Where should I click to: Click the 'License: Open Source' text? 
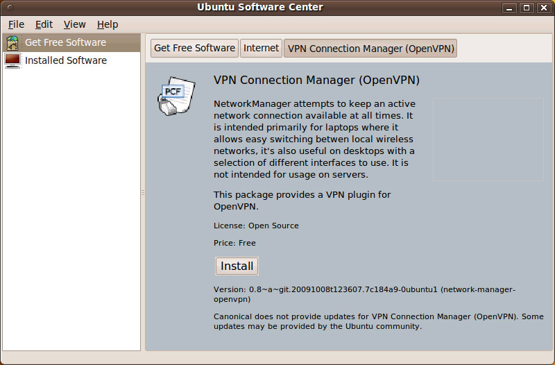click(x=256, y=226)
